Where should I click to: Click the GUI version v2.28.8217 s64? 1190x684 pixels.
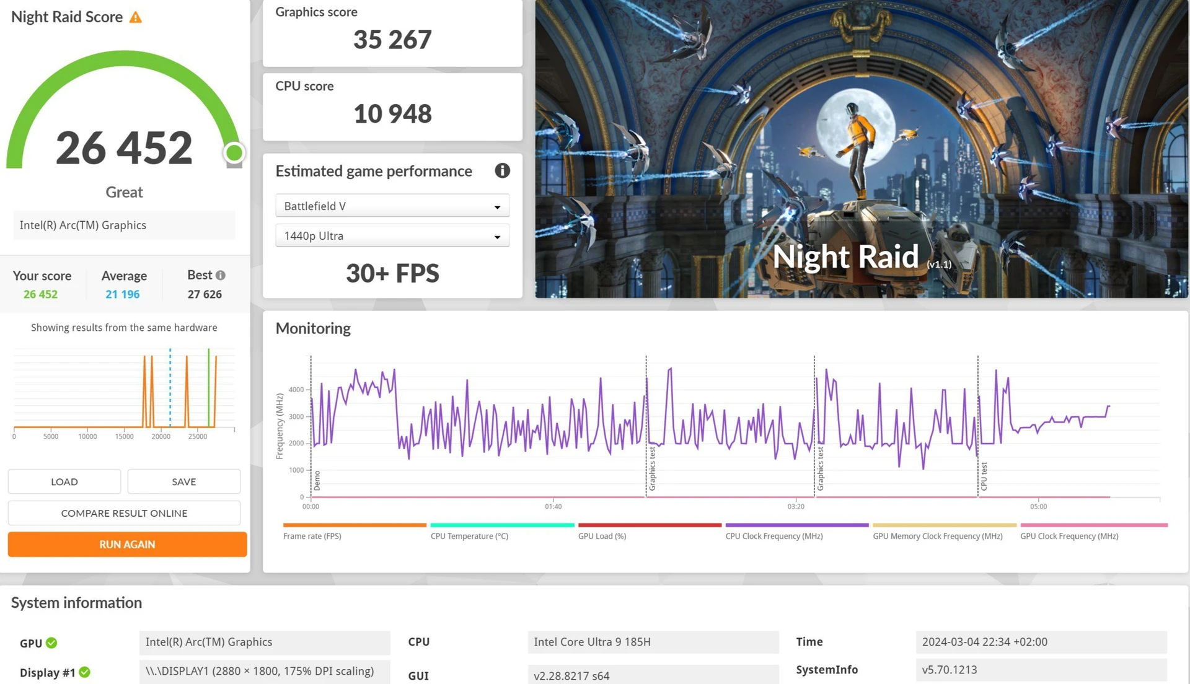(x=653, y=675)
